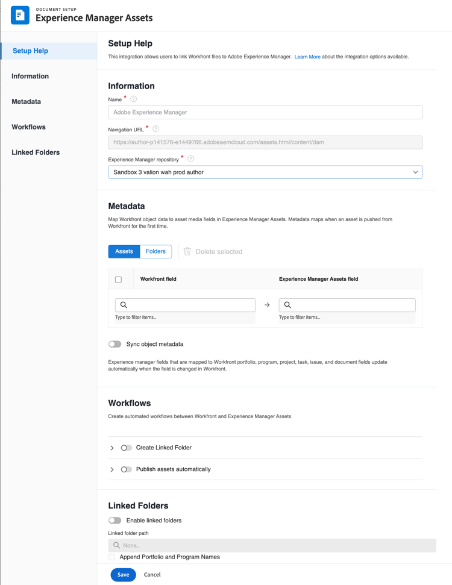Screen dimensions: 452x585
Task: Click the trash icon for Delete selected
Action: click(x=187, y=251)
